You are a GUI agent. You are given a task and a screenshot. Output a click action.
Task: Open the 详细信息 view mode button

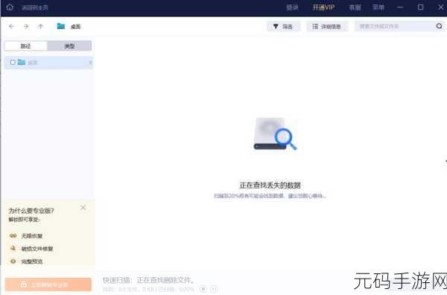327,27
